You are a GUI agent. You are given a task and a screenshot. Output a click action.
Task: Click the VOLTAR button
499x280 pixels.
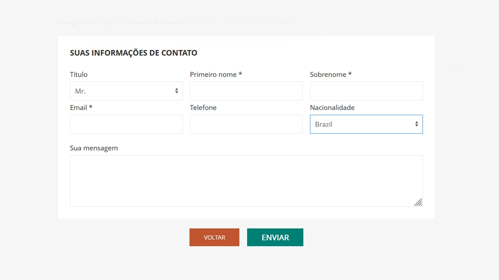214,237
